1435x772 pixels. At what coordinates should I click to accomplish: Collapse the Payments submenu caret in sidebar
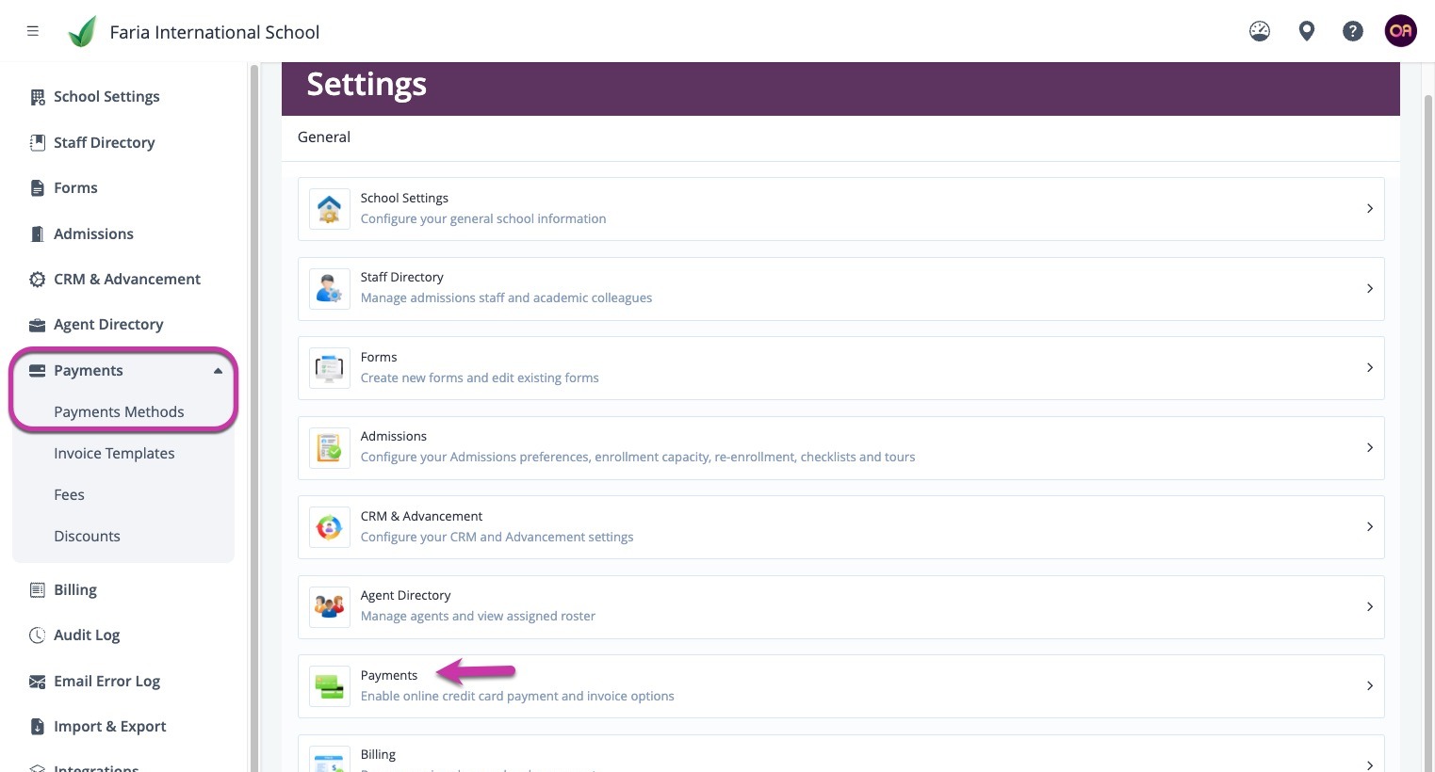point(218,371)
